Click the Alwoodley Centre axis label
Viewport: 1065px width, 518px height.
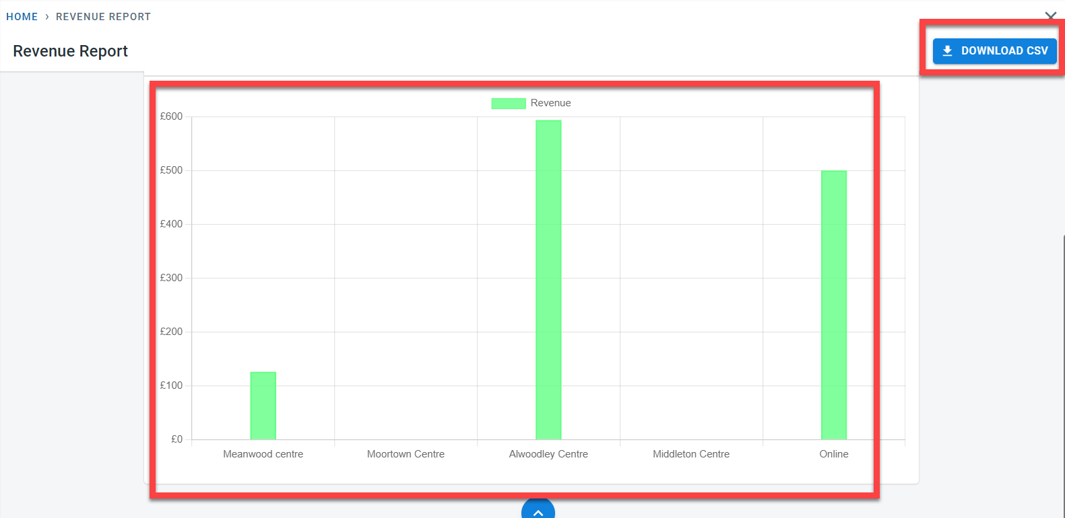[x=548, y=454]
